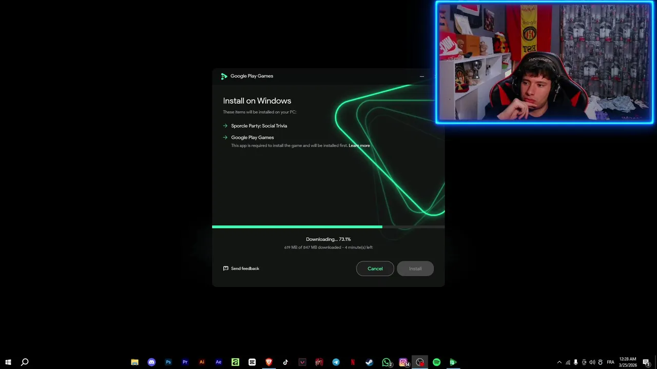
Task: Open CapCut from the taskbar
Action: pos(252,362)
